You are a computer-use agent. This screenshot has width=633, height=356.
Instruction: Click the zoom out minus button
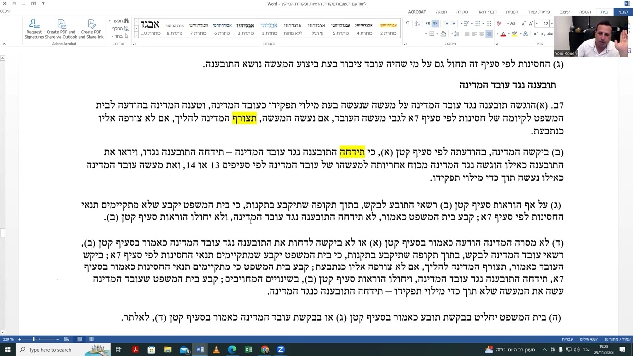[58, 339]
